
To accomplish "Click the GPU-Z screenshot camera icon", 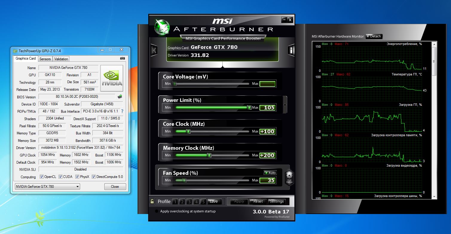I will (x=122, y=59).
